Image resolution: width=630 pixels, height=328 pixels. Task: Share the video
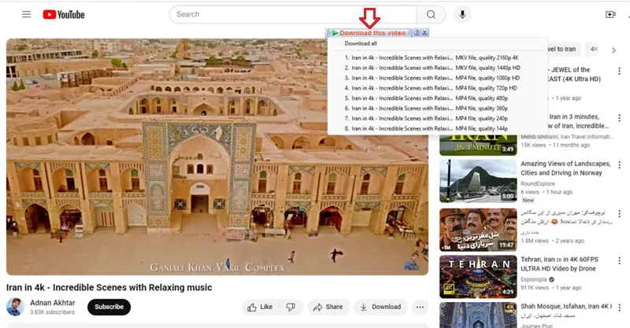click(x=328, y=307)
